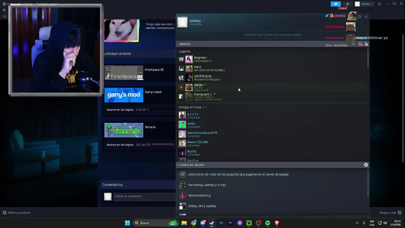
Task: Open DRGN friend options chevron
Action: (208, 85)
